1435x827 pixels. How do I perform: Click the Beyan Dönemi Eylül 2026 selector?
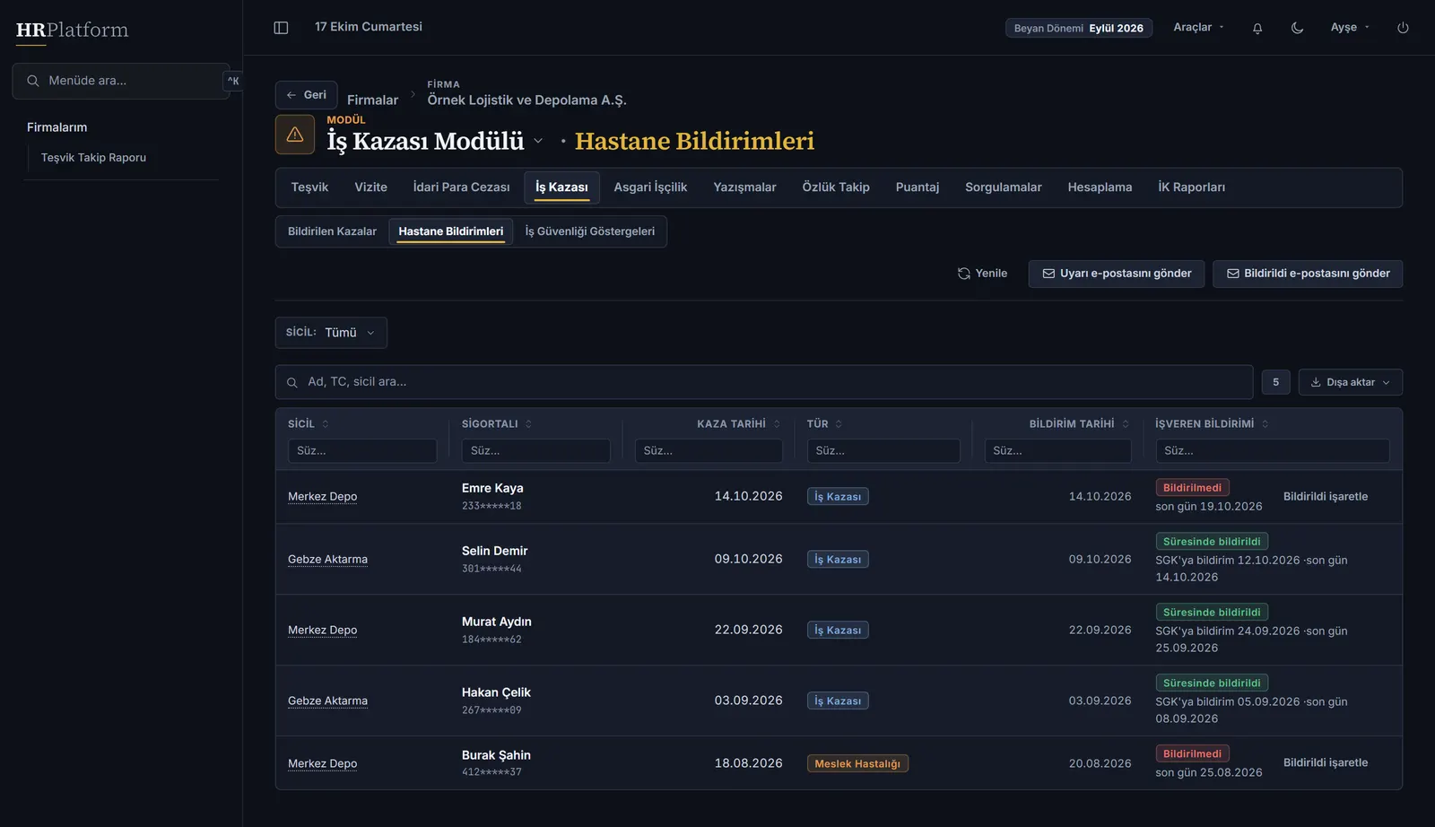click(x=1079, y=28)
